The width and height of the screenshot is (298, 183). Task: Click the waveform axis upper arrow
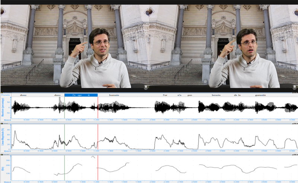(11, 97)
